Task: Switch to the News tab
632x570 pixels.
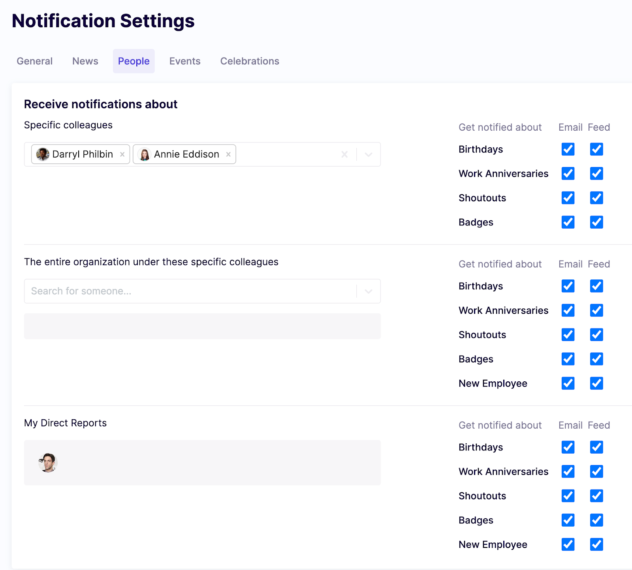Action: pos(85,61)
